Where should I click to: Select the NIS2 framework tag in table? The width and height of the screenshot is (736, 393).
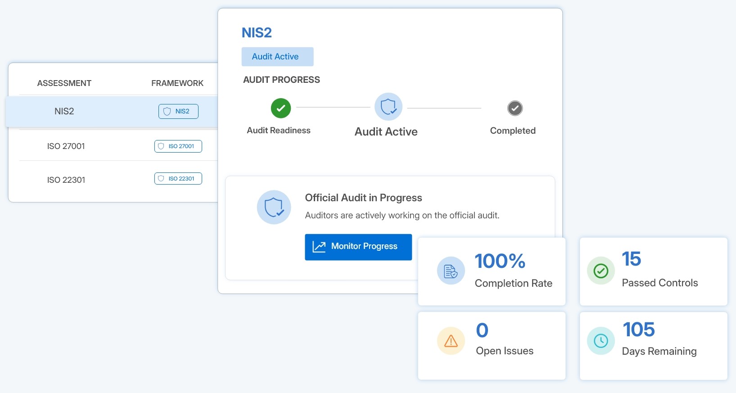pyautogui.click(x=178, y=111)
